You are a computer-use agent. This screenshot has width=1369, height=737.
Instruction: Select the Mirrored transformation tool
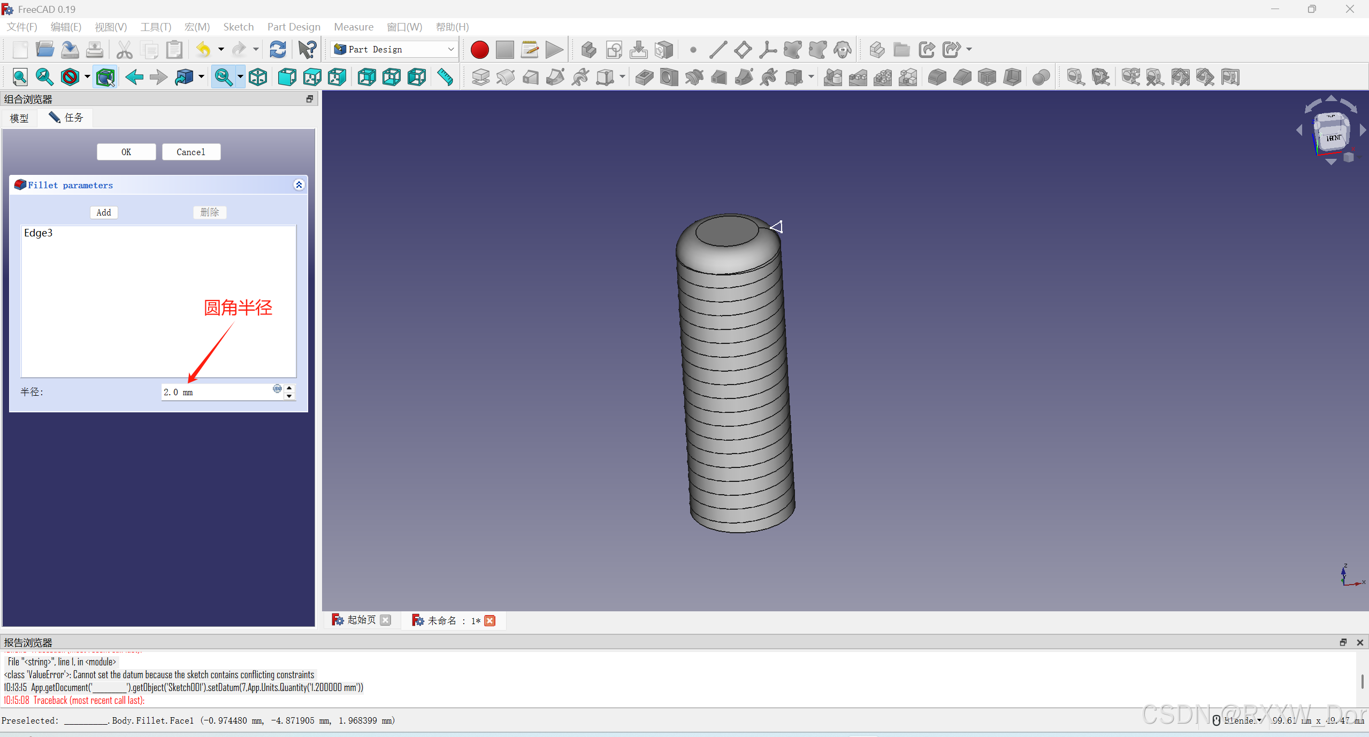tap(832, 77)
